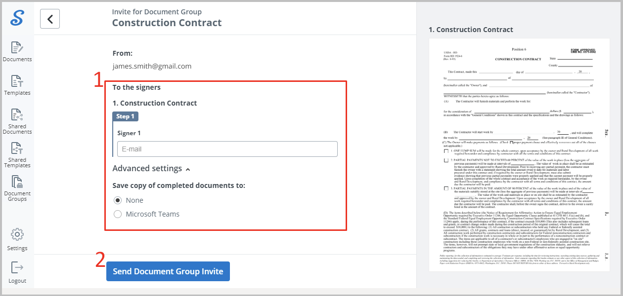Go back with the arrow button
Screen dimensions: 623x296
(x=50, y=19)
